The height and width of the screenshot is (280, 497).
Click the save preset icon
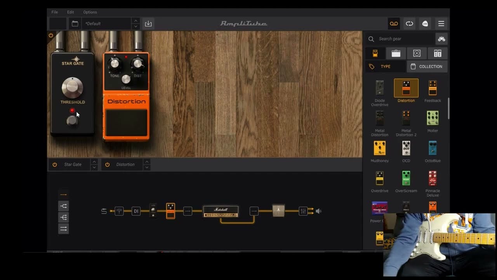[148, 24]
